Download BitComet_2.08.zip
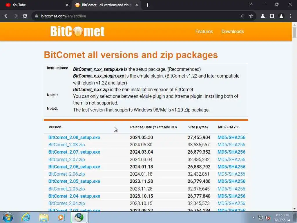Screen dimensions: 297x223 [x=66, y=145]
